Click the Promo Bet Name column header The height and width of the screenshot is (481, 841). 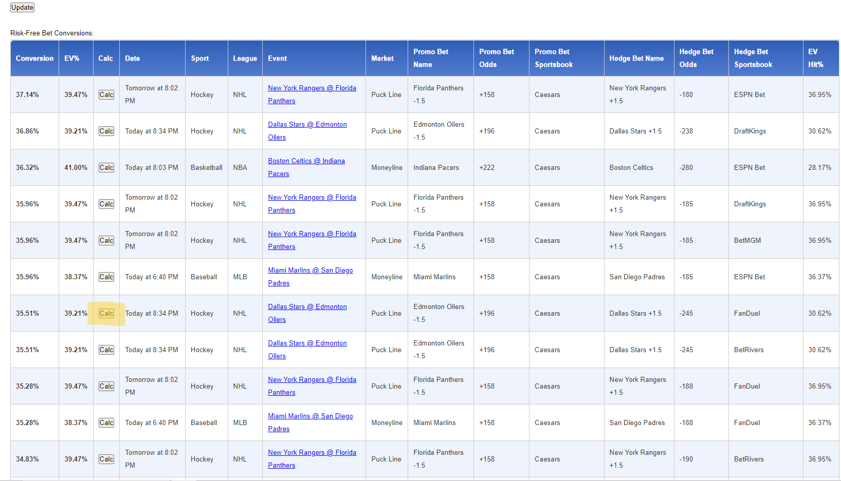click(x=441, y=59)
